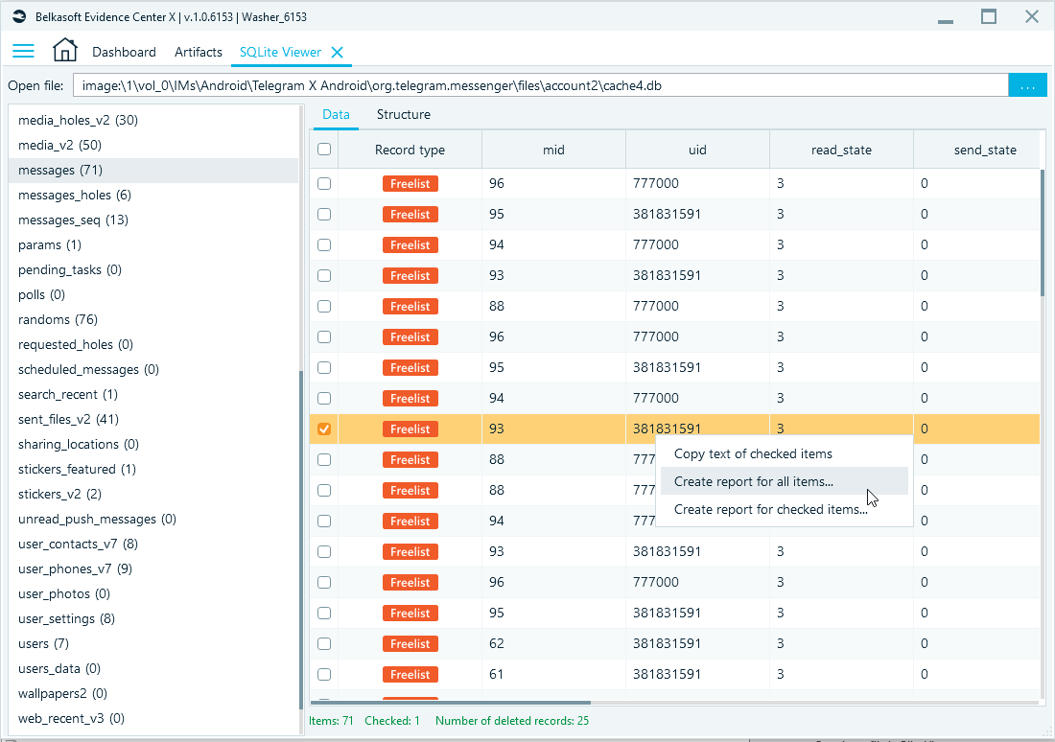Open the wallpapers2 (0) table
This screenshot has height=742, width=1055.
(x=152, y=693)
